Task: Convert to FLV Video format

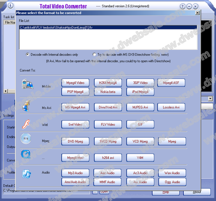Action: pyautogui.click(x=108, y=124)
